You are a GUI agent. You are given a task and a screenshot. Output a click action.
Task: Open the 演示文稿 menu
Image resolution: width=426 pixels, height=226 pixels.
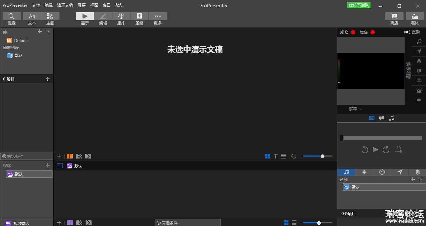pos(65,5)
